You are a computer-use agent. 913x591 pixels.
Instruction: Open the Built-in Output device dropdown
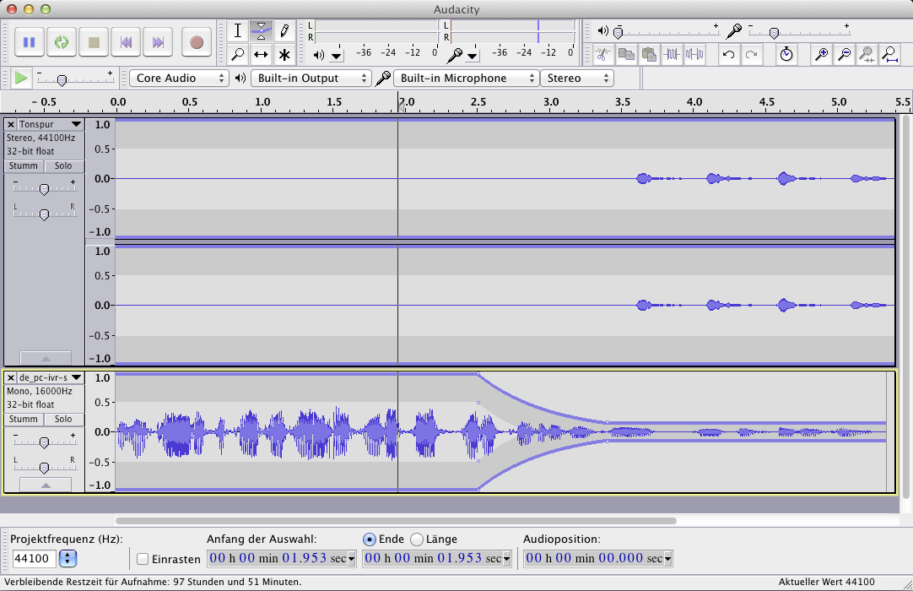pyautogui.click(x=311, y=79)
